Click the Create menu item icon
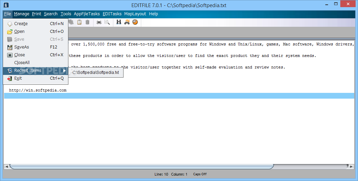This screenshot has width=358, height=181. tap(10, 24)
